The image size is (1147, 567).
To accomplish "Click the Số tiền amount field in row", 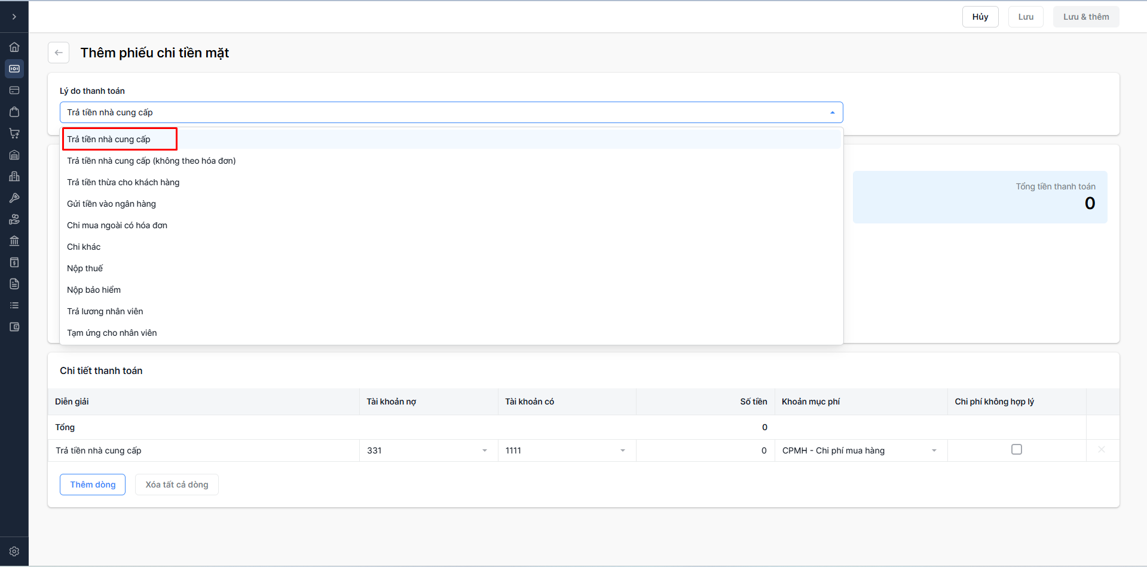I will click(705, 450).
